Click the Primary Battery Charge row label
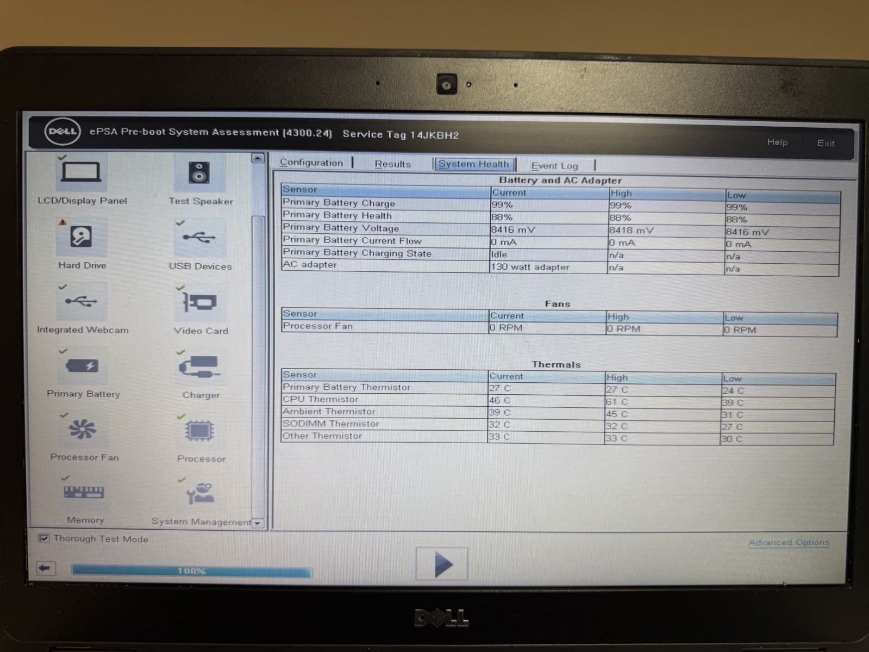869x652 pixels. (x=339, y=203)
